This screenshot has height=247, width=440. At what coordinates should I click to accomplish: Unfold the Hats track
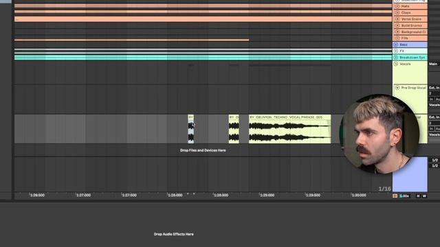397,6
